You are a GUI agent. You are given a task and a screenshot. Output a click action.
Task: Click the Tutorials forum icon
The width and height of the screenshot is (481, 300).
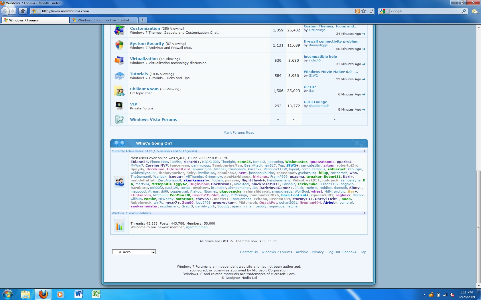coord(119,76)
